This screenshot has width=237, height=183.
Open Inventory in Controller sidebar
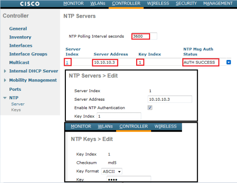(20, 37)
